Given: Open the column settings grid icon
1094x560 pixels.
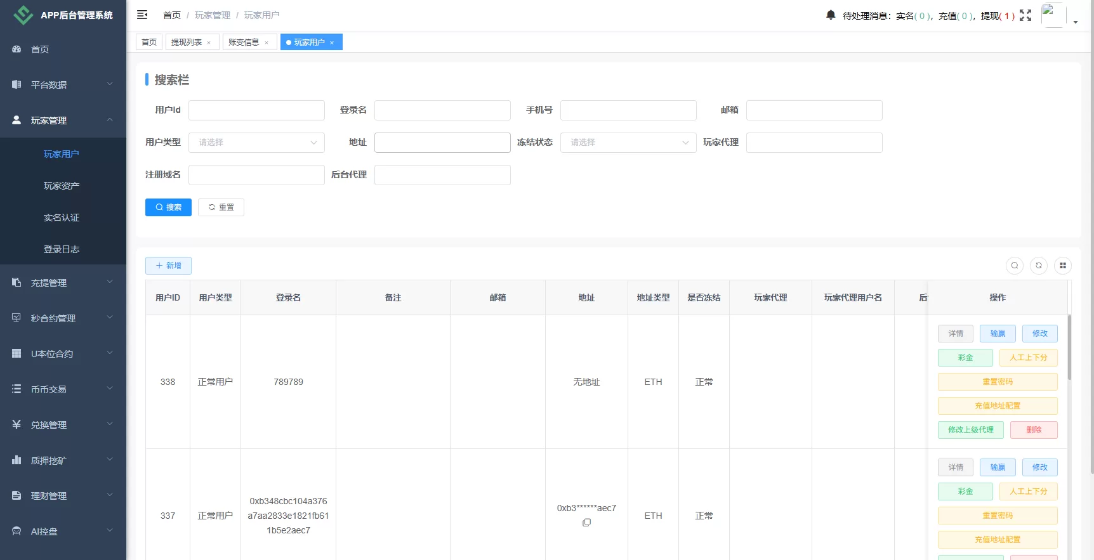Looking at the screenshot, I should point(1063,266).
